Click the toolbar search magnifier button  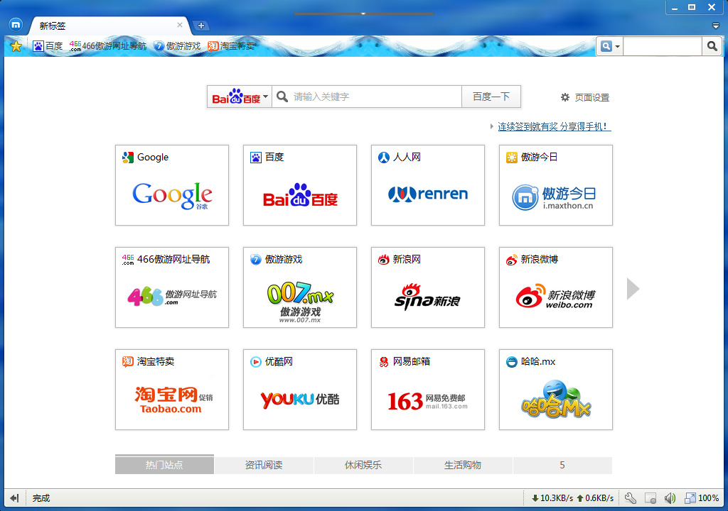pos(712,46)
